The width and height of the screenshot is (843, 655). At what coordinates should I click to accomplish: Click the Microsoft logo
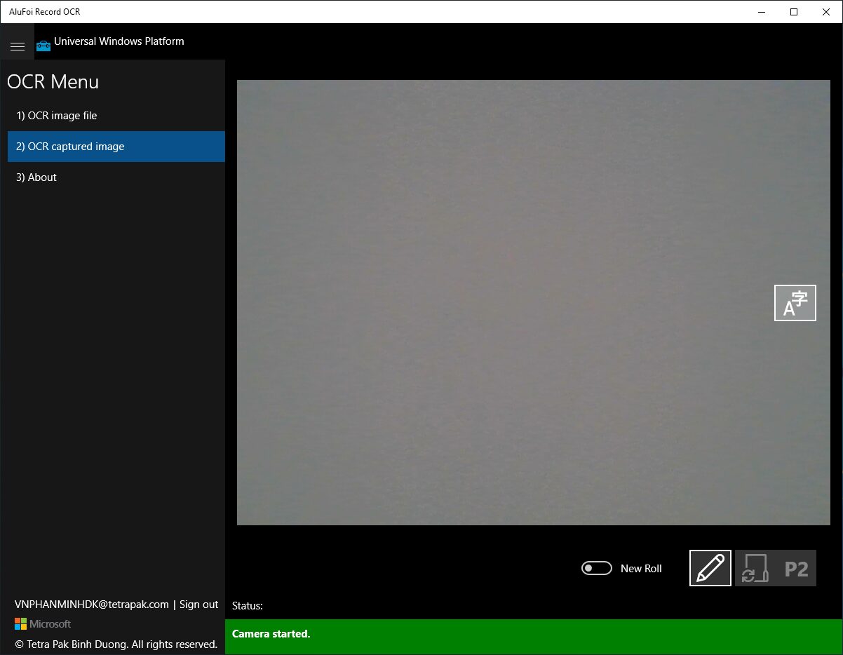click(43, 623)
